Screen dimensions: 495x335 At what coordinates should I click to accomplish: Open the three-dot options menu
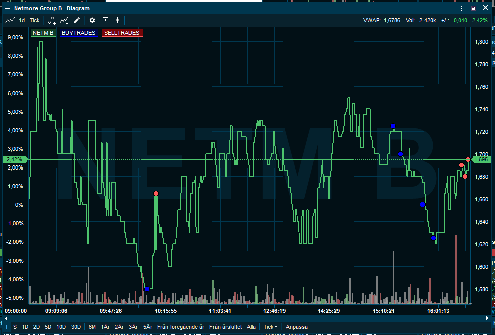[x=462, y=8]
